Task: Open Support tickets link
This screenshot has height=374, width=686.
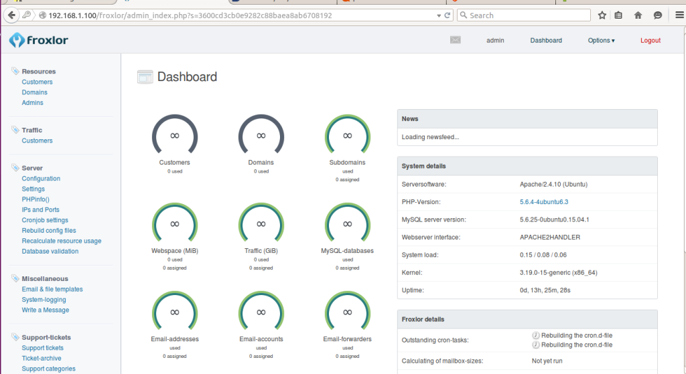Action: [x=42, y=348]
